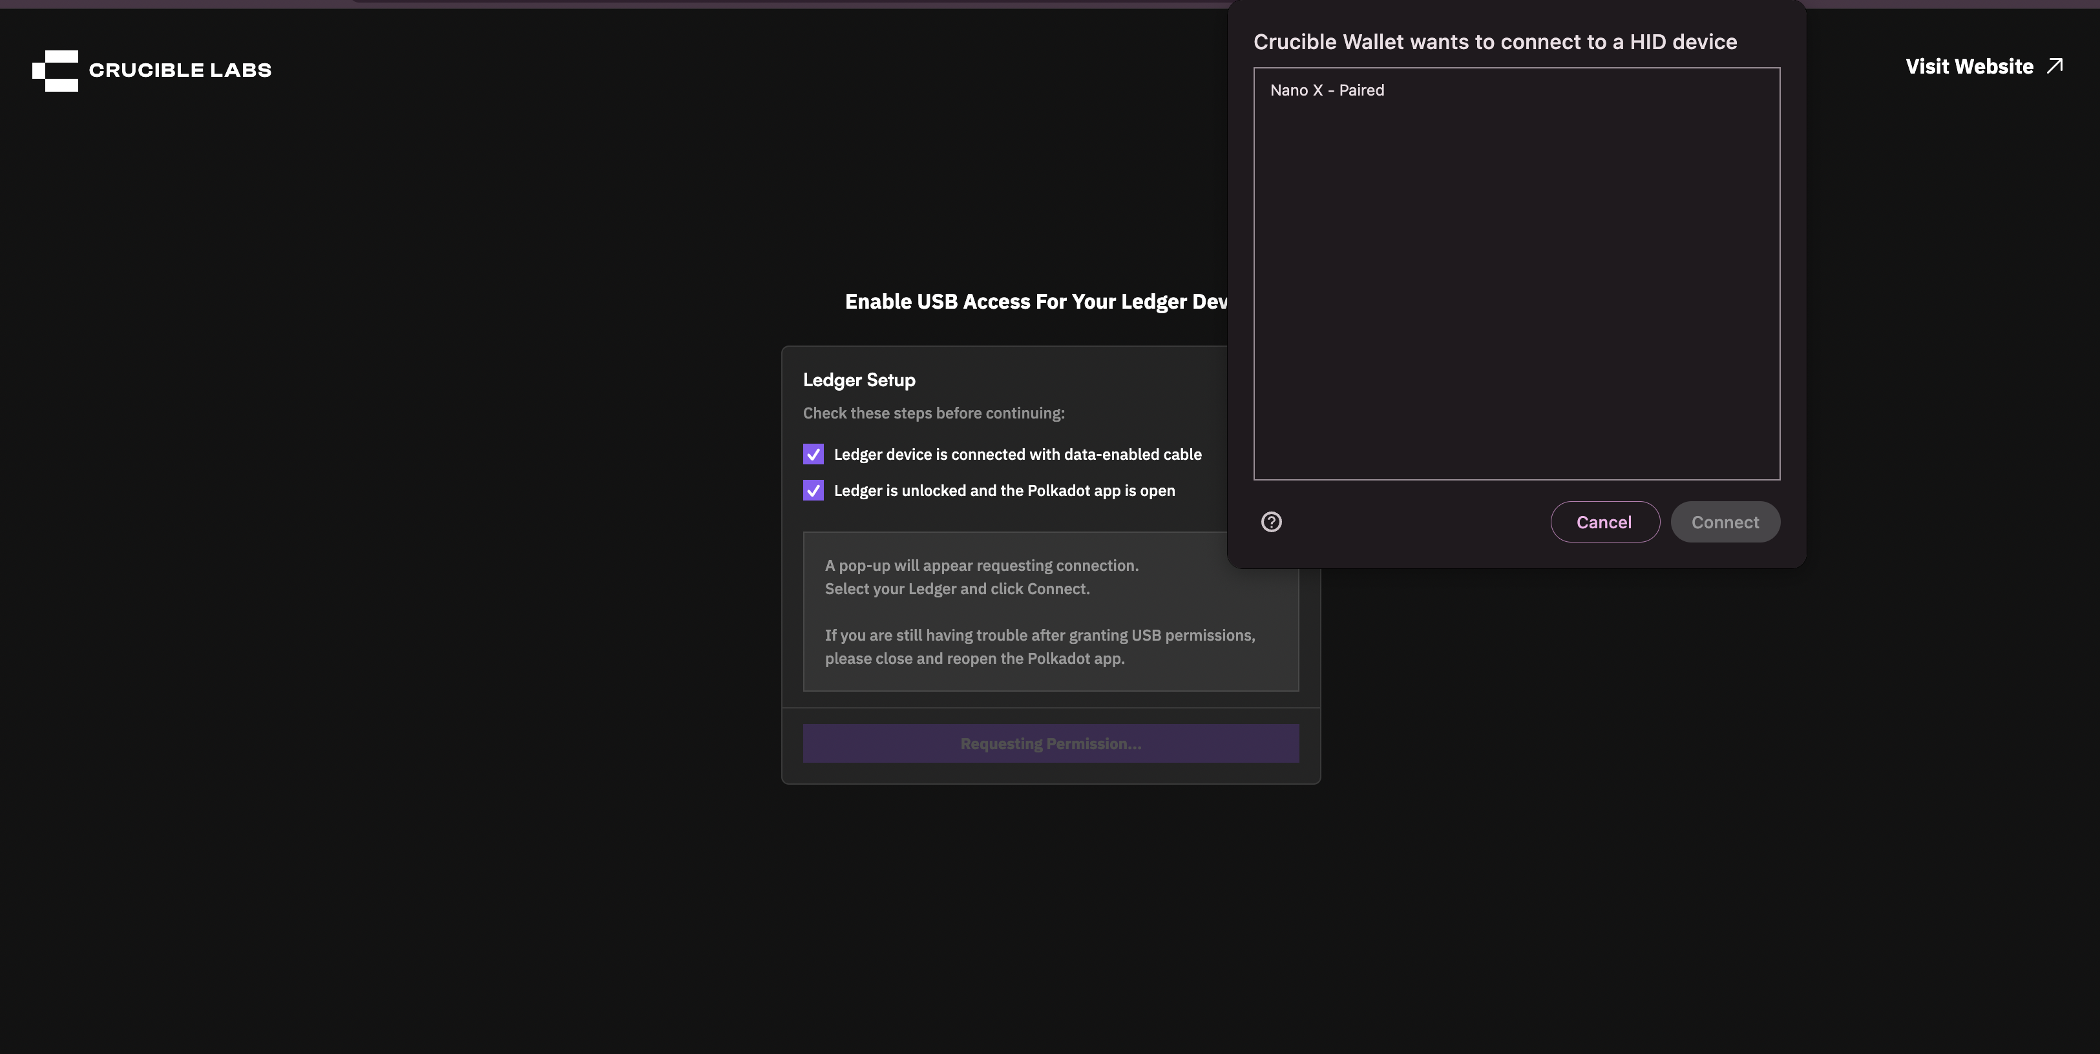This screenshot has width=2100, height=1054.
Task: Click the checkmark icon on Polkadot app checkbox
Action: (813, 490)
